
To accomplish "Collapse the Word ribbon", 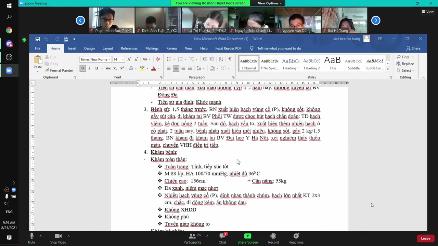I will point(423,78).
